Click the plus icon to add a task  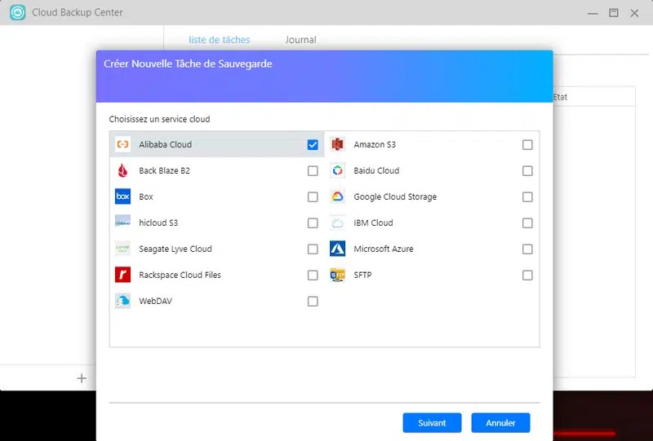(x=82, y=378)
